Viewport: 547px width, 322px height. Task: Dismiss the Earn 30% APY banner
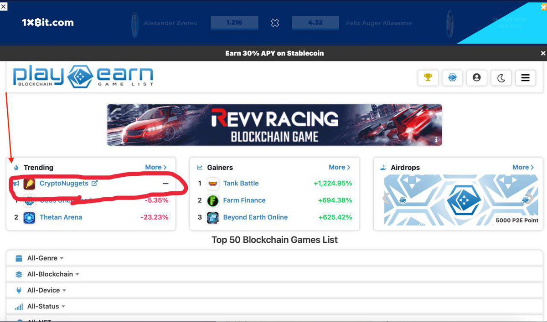tap(543, 53)
